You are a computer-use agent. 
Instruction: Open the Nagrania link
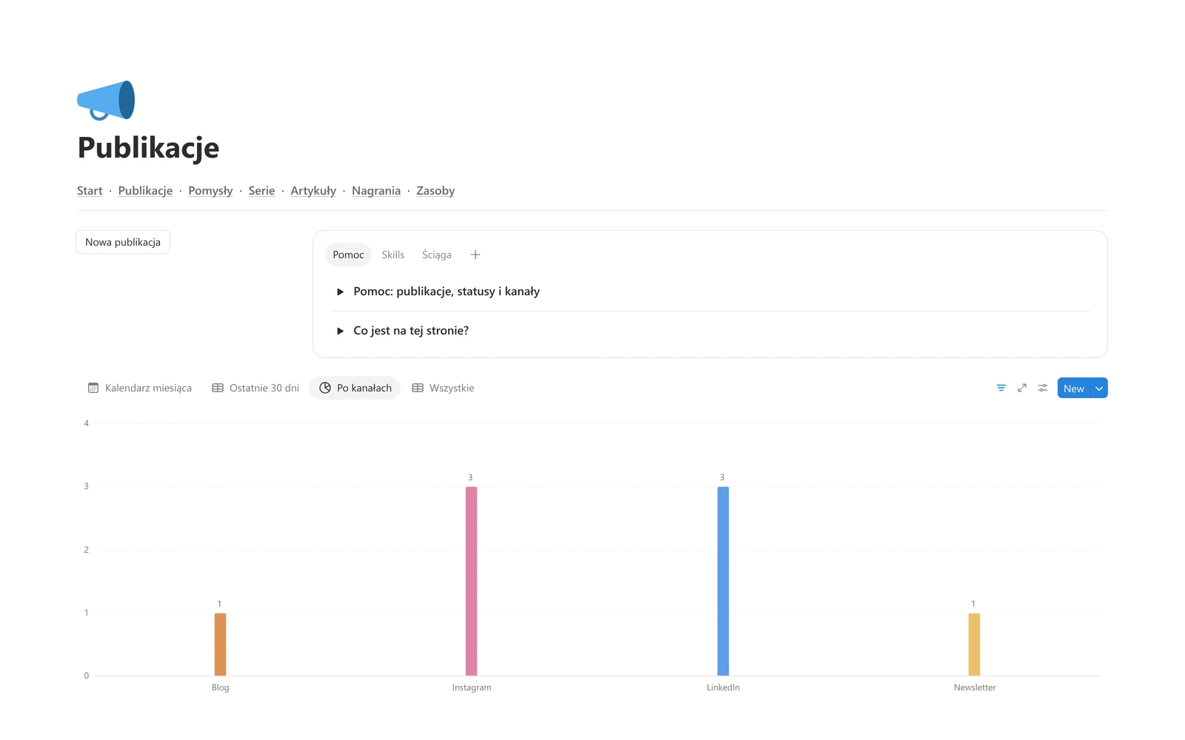(376, 191)
